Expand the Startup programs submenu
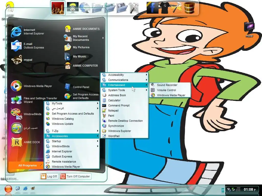 (72, 141)
